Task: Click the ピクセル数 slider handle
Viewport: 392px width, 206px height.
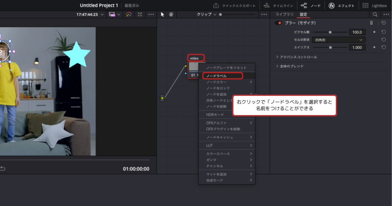Action: [330, 32]
